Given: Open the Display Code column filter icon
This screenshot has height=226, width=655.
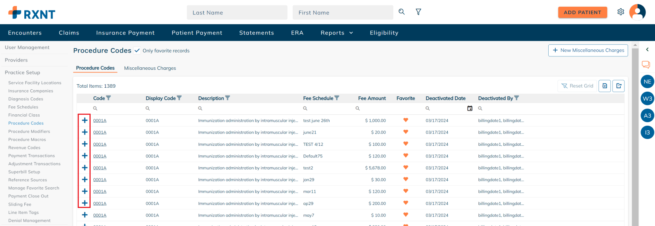Looking at the screenshot, I should (179, 98).
